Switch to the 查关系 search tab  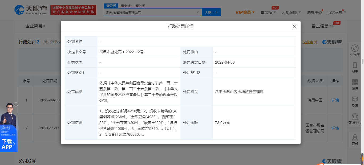[140, 6]
